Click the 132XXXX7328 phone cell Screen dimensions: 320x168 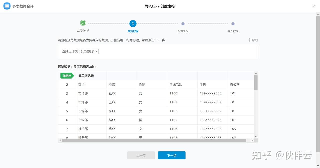[x=213, y=129]
